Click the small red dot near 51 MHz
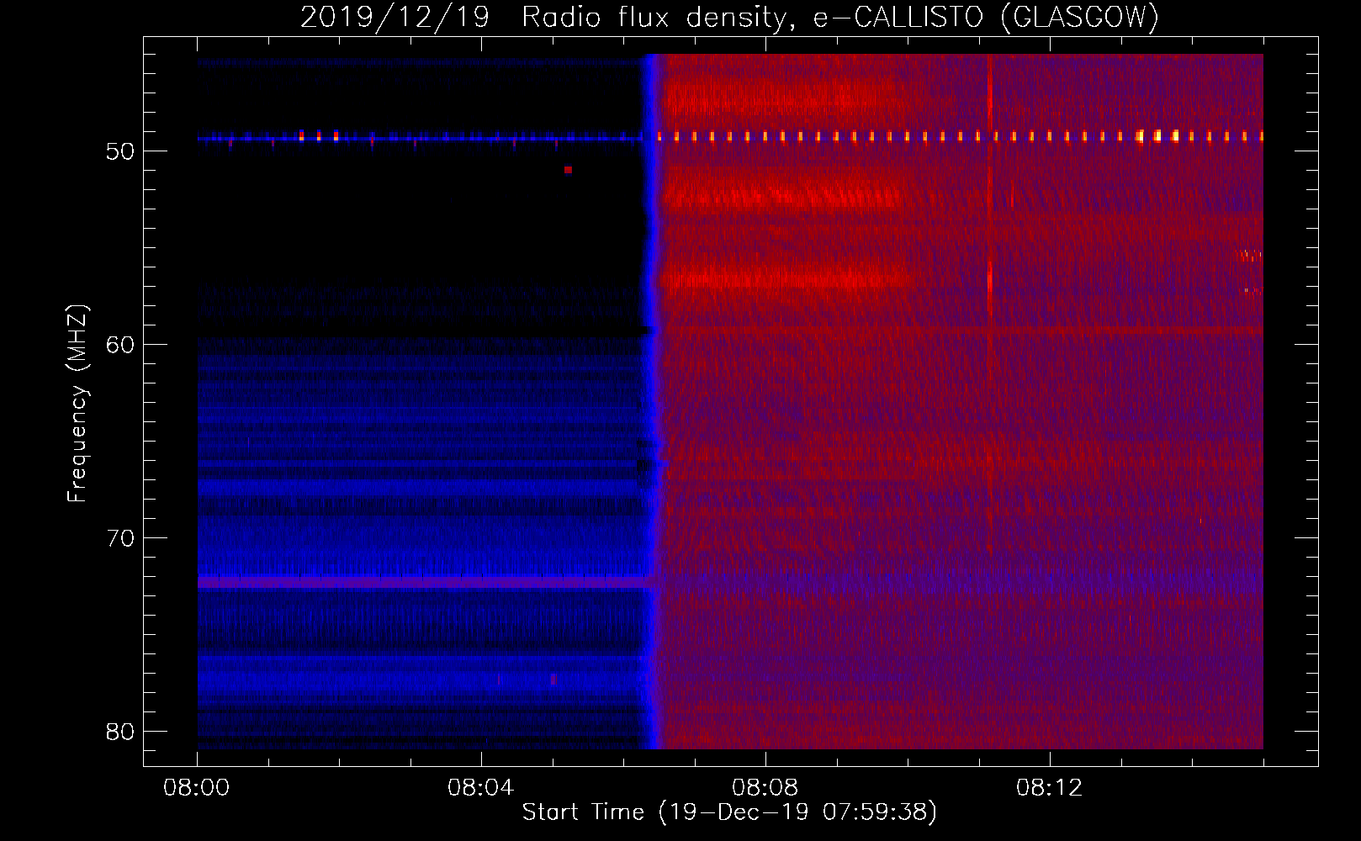The width and height of the screenshot is (1361, 841). 569,170
